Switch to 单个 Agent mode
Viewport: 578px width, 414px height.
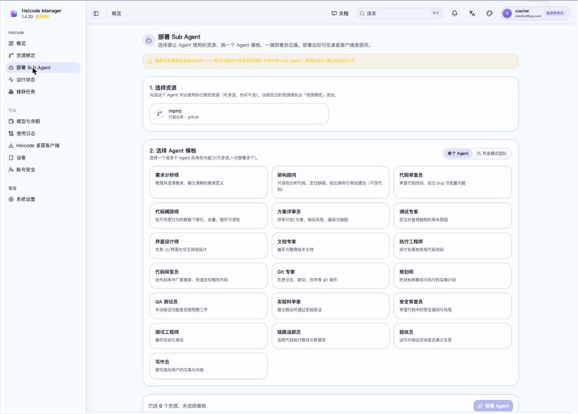pyautogui.click(x=458, y=154)
